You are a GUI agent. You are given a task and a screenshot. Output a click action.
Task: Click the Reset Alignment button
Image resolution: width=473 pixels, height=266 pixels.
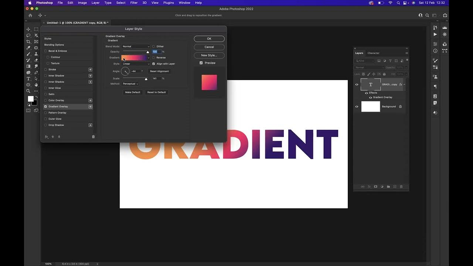[x=159, y=71]
